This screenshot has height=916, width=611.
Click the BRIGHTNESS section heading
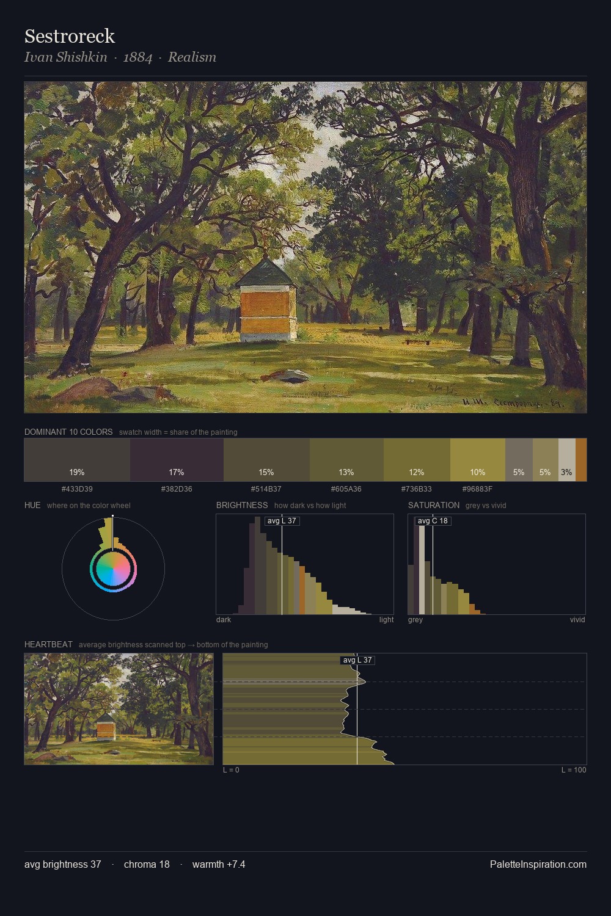pyautogui.click(x=242, y=505)
